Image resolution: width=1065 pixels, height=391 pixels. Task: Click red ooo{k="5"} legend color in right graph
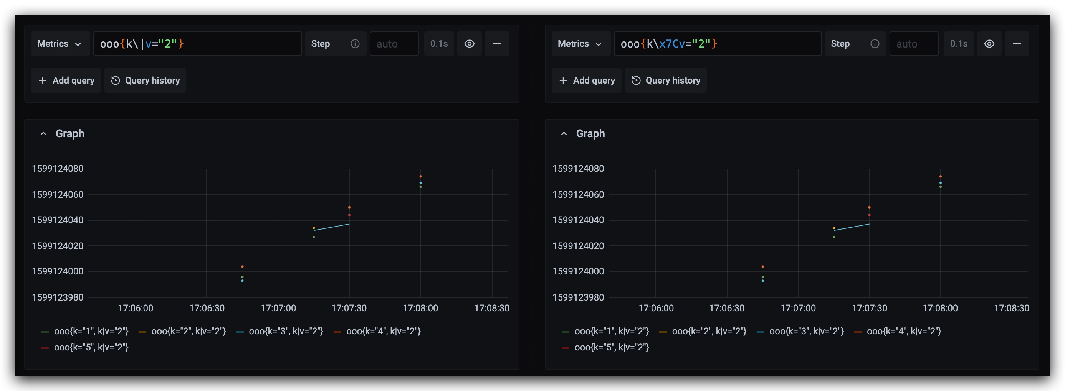(565, 348)
